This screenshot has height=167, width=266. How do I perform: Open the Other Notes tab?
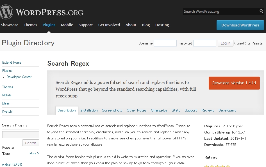tap(137, 110)
